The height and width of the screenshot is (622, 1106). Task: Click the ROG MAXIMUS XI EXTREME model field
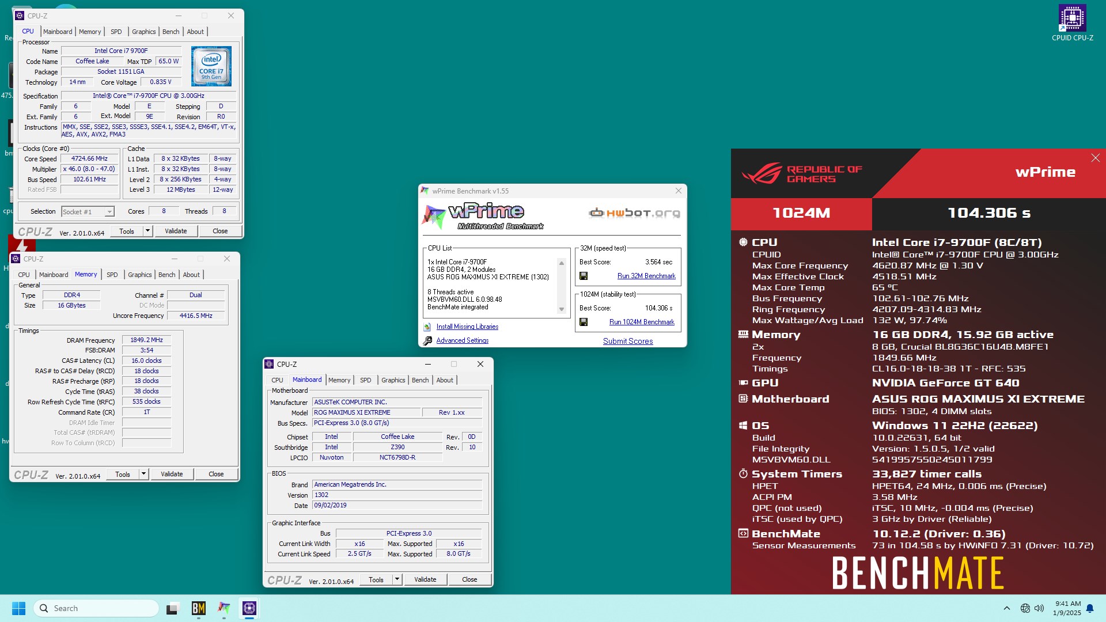point(366,413)
